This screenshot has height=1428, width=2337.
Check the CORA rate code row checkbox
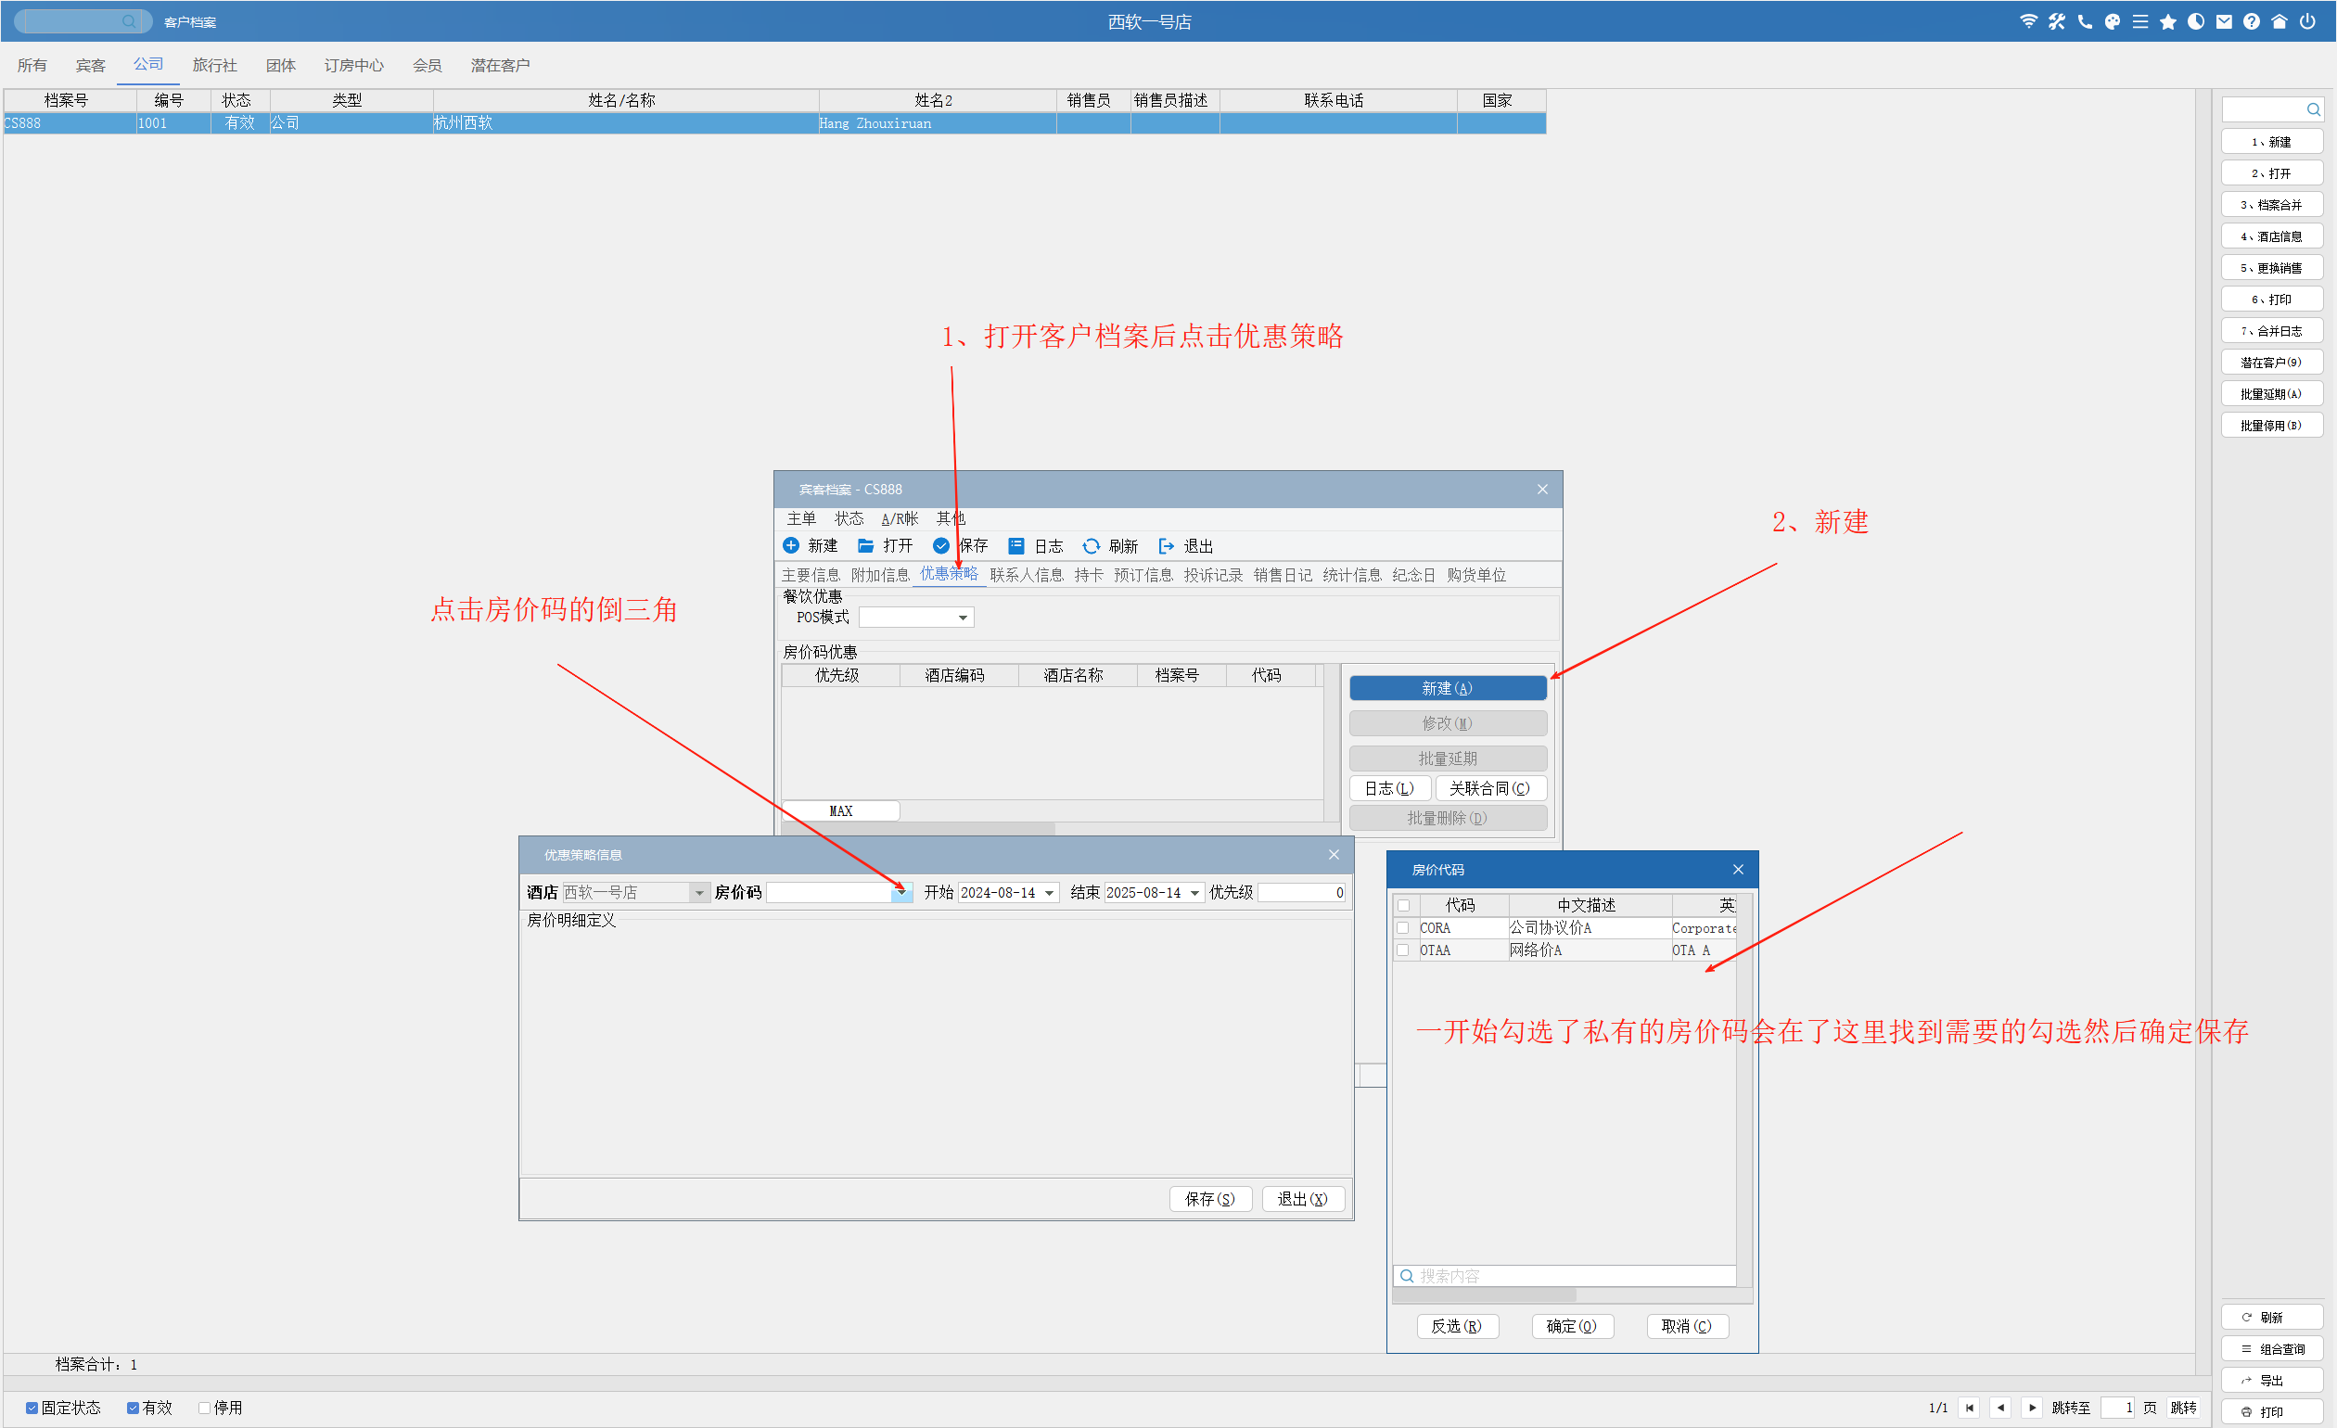click(1403, 927)
